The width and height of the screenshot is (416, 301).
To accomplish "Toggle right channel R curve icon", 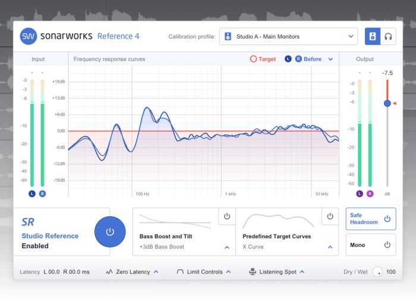I will pyautogui.click(x=298, y=59).
